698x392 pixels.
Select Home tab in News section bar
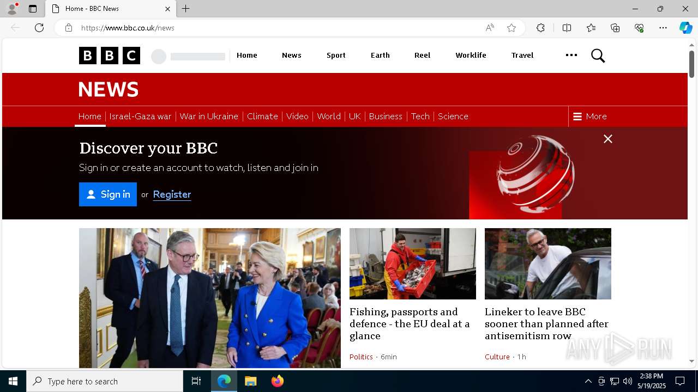(90, 117)
